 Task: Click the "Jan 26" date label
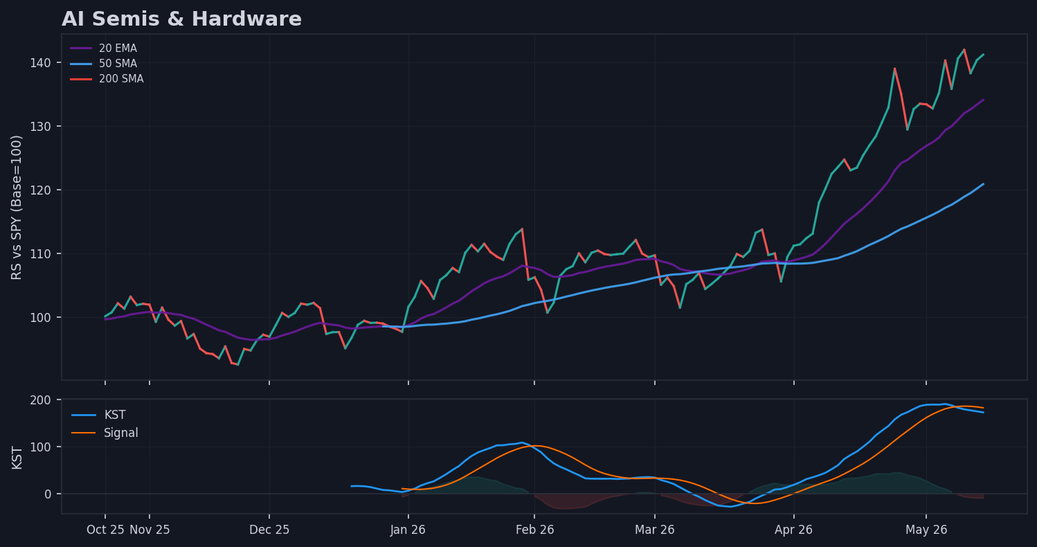pos(408,530)
